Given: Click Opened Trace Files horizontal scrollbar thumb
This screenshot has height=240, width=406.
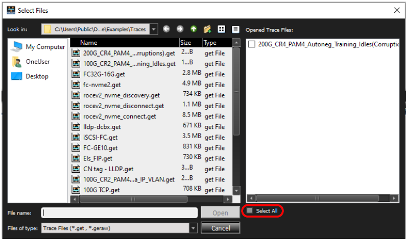Looking at the screenshot, I should [x=318, y=198].
